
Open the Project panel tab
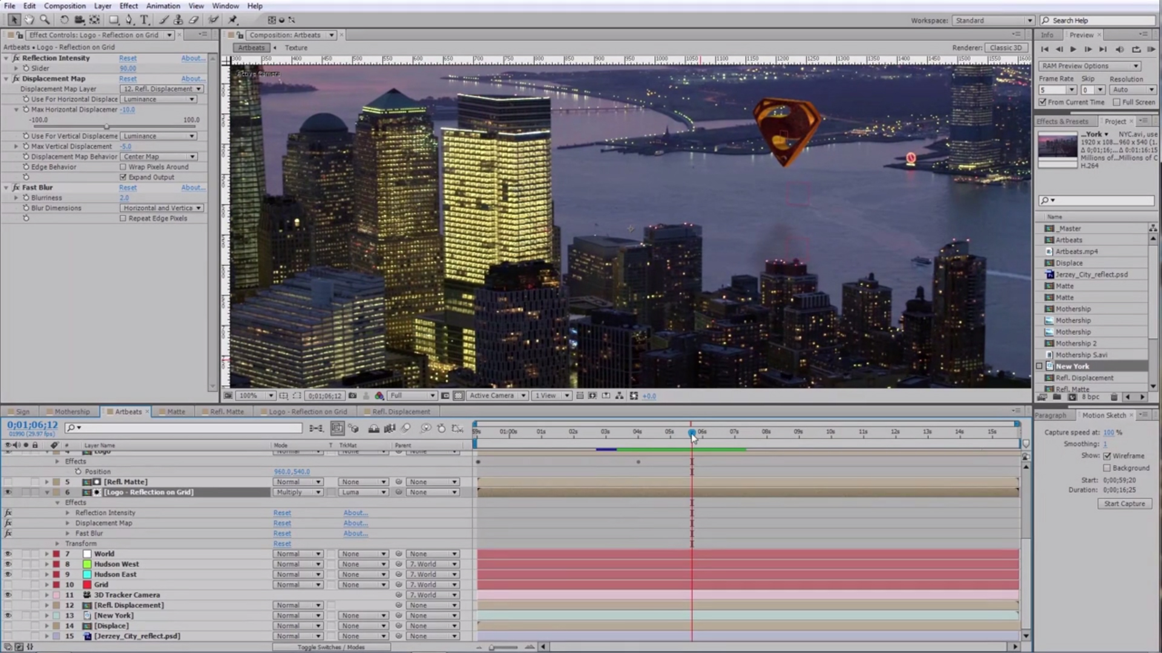coord(1115,122)
